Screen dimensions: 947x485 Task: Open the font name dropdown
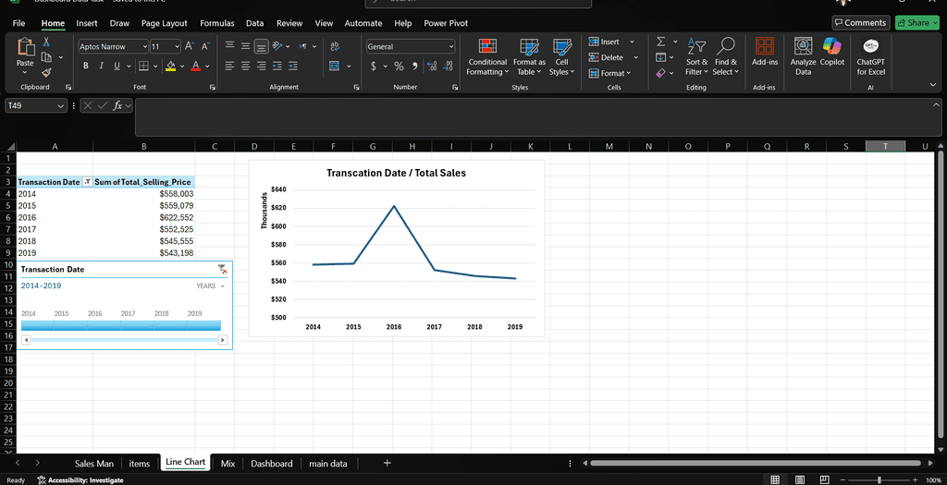(x=144, y=46)
